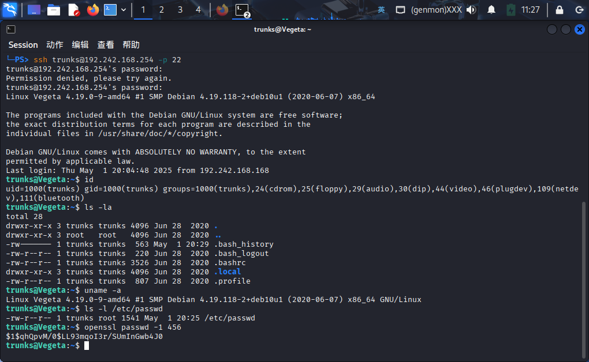Click the '.local' directory name
The image size is (589, 362).
[228, 271]
